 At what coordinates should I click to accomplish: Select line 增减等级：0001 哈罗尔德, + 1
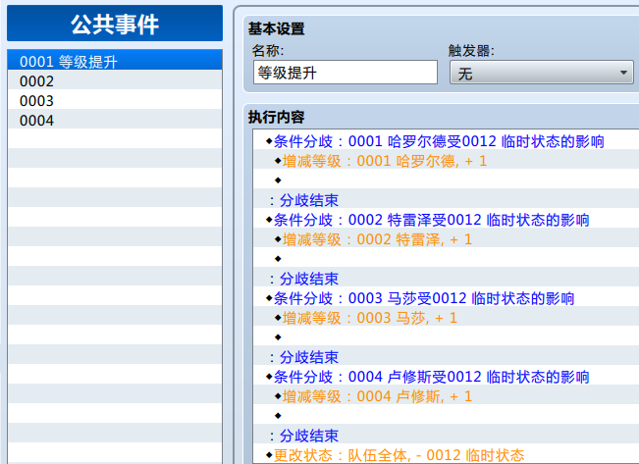pyautogui.click(x=446, y=161)
